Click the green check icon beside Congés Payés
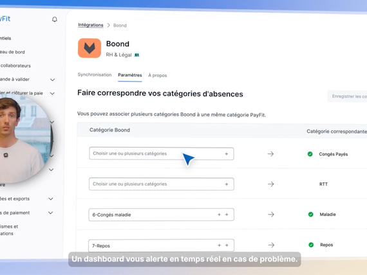This screenshot has height=275, width=367. 310,154
